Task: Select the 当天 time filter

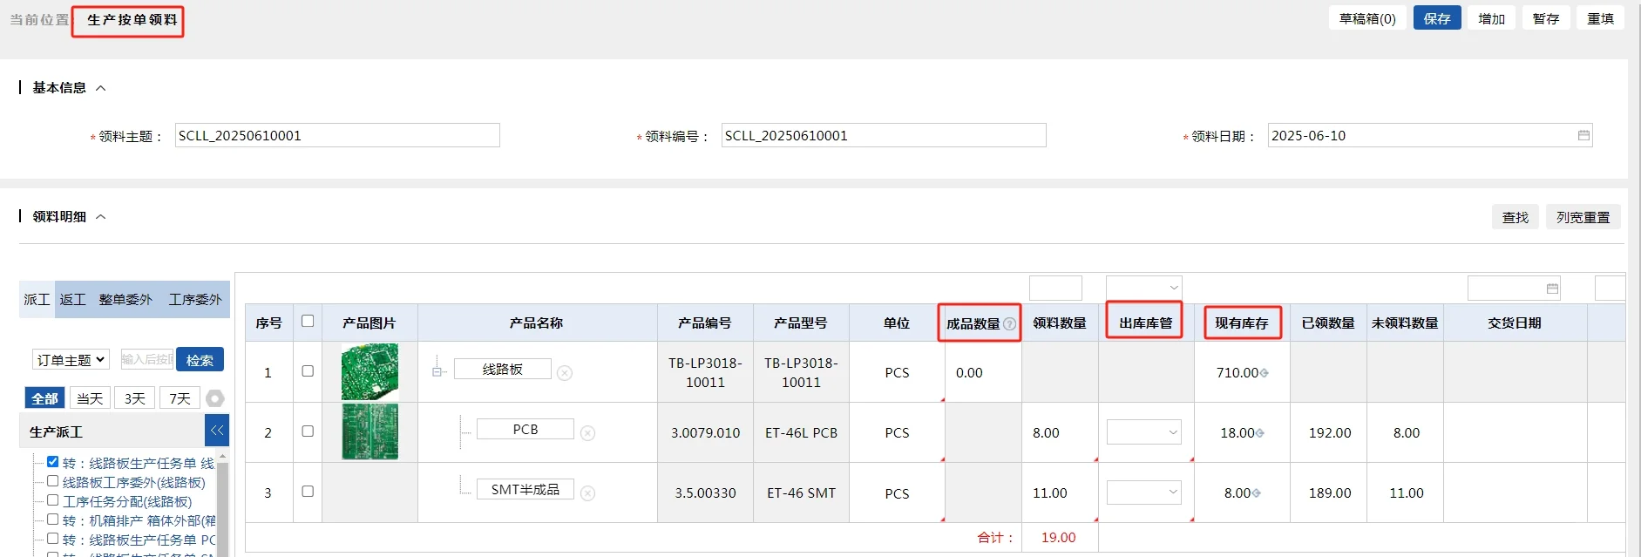Action: click(x=90, y=398)
